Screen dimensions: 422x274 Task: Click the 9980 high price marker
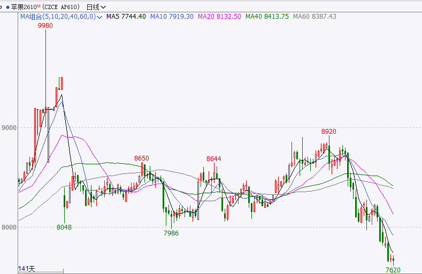click(45, 25)
